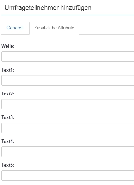Image resolution: width=134 pixels, height=185 pixels.
Task: Click inside the Text2 text box
Action: point(68,104)
